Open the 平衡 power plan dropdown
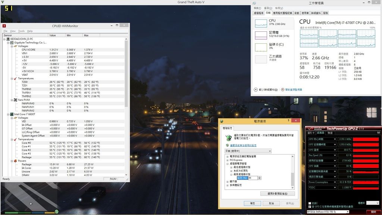 pos(248,151)
